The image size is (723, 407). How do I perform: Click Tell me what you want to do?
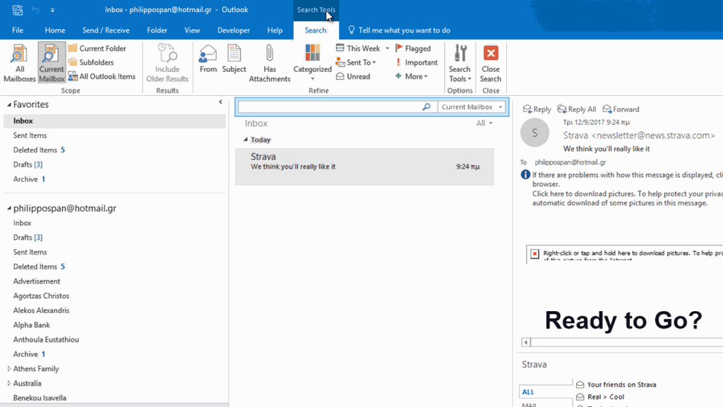click(400, 30)
